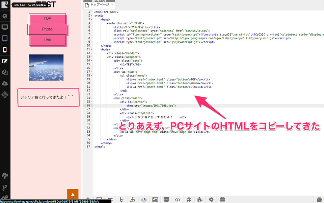Collapse the toptext div fold on line 28
This screenshot has height=203, width=324.
point(91,113)
